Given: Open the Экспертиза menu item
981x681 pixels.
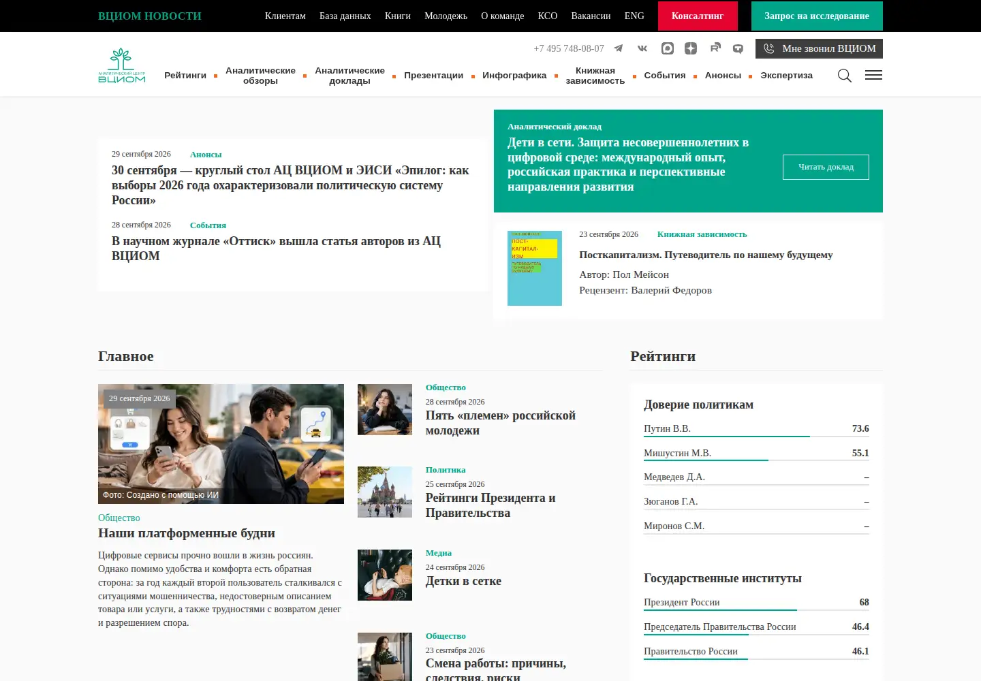Looking at the screenshot, I should click(786, 76).
